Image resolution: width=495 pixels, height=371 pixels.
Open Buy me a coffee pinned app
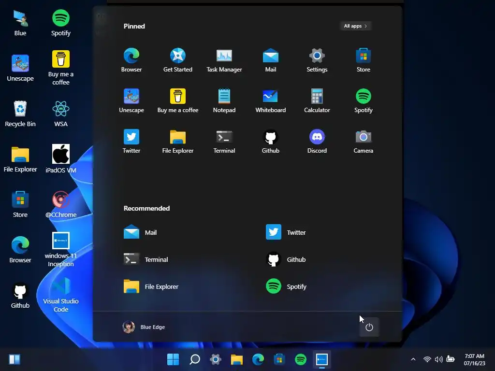click(178, 100)
